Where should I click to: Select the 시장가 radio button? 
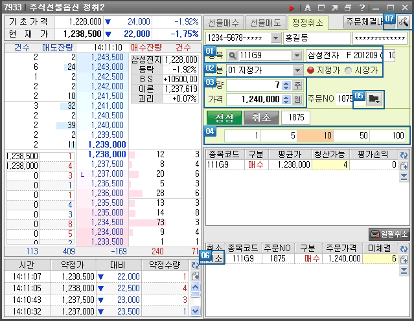point(349,70)
